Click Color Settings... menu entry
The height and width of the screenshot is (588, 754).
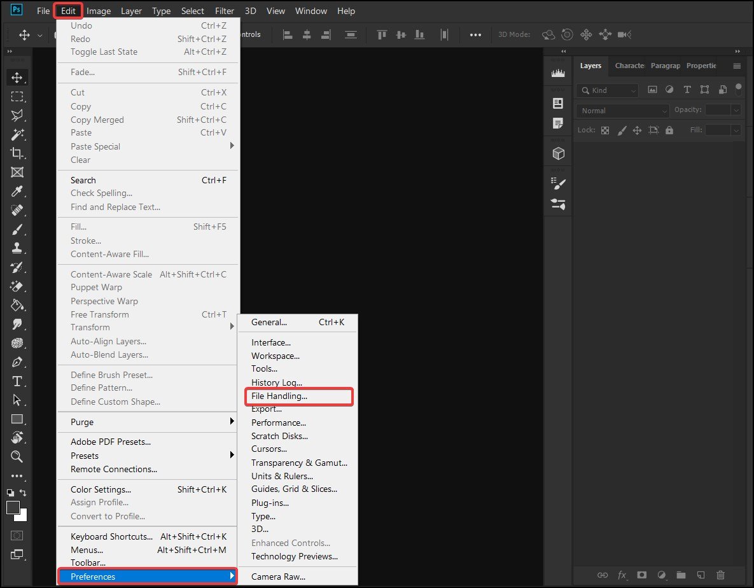(101, 489)
